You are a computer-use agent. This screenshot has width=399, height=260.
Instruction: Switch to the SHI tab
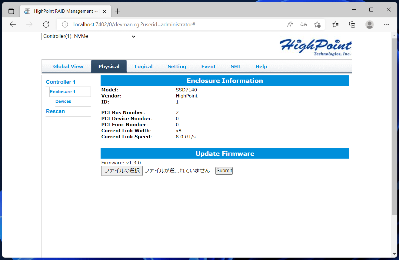point(235,67)
